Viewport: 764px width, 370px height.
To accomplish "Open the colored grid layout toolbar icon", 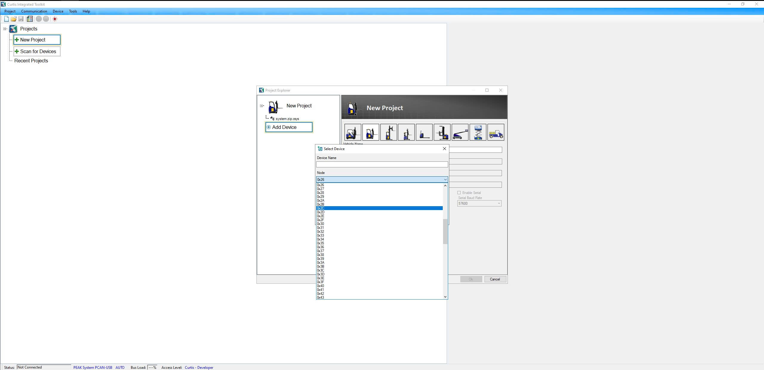I will 30,19.
